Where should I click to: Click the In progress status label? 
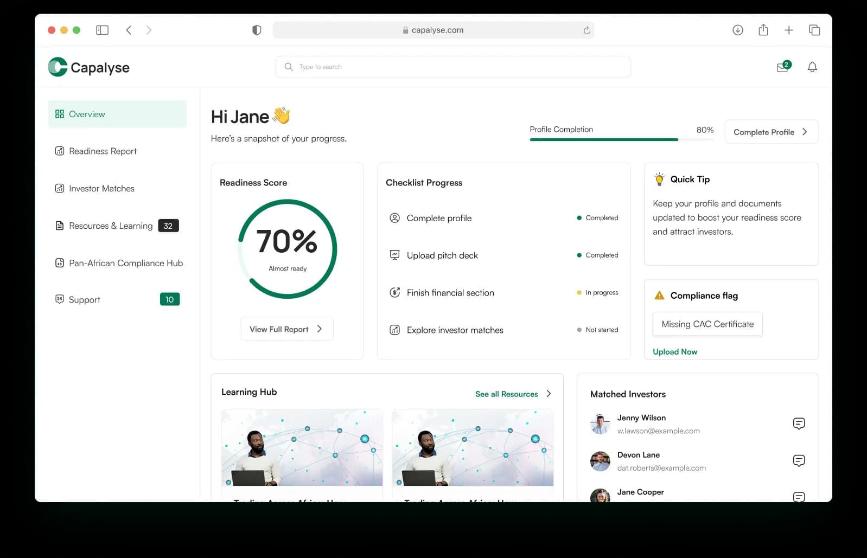point(602,293)
